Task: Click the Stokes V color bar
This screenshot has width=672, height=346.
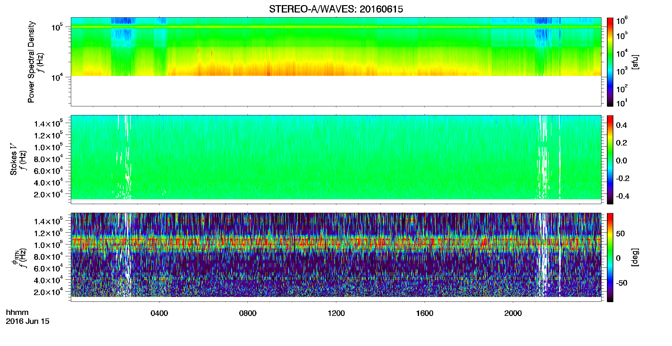Action: point(610,160)
